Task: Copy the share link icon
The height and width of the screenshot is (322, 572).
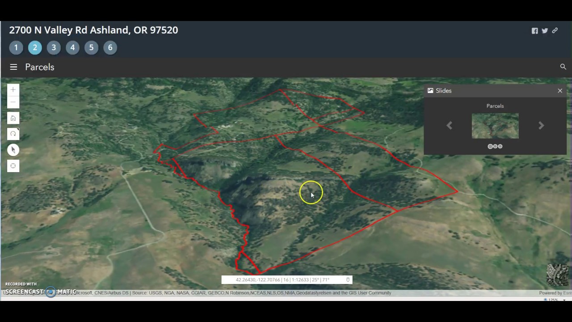Action: [555, 31]
